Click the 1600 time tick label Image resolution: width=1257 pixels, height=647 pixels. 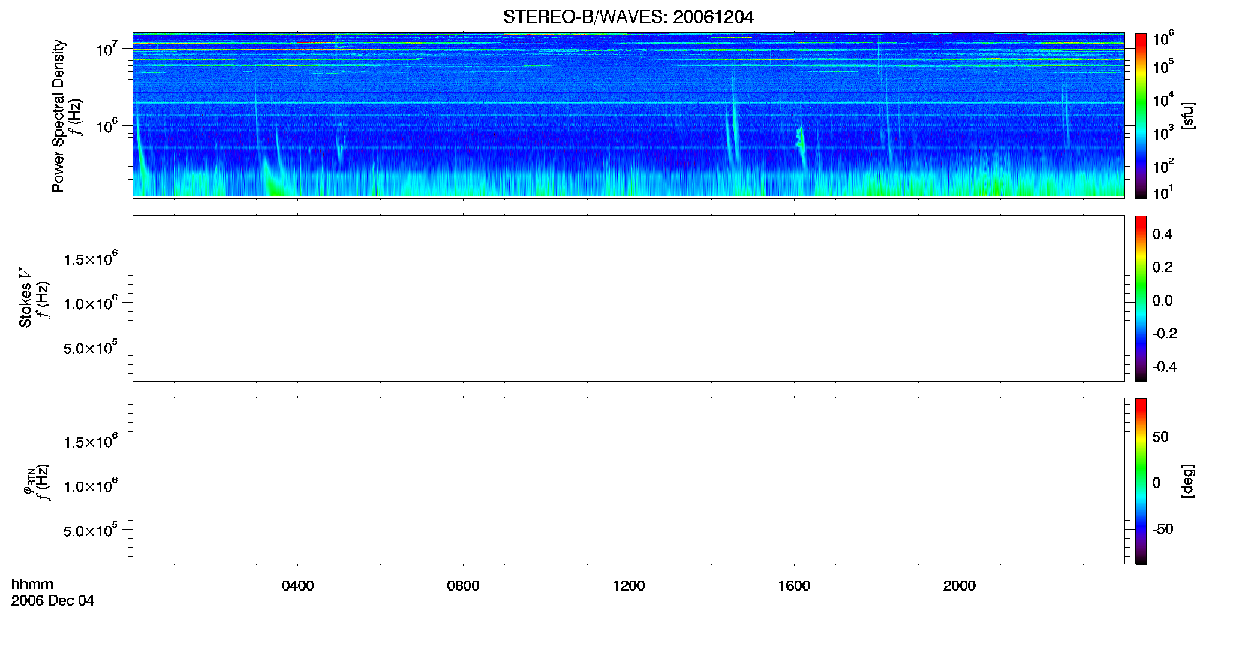pyautogui.click(x=794, y=586)
